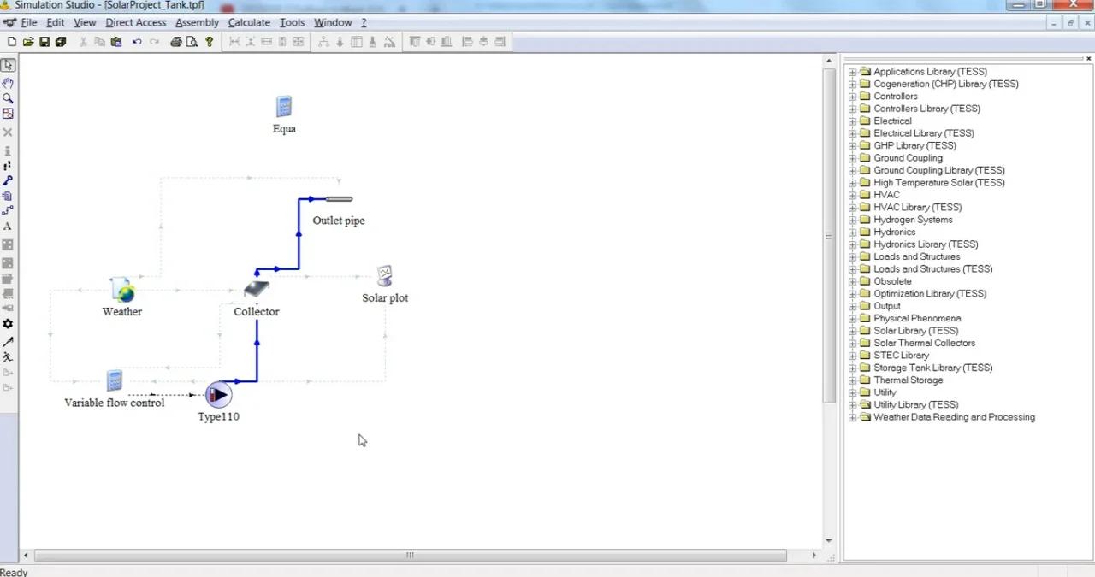Expand the Controllers folder

click(852, 97)
